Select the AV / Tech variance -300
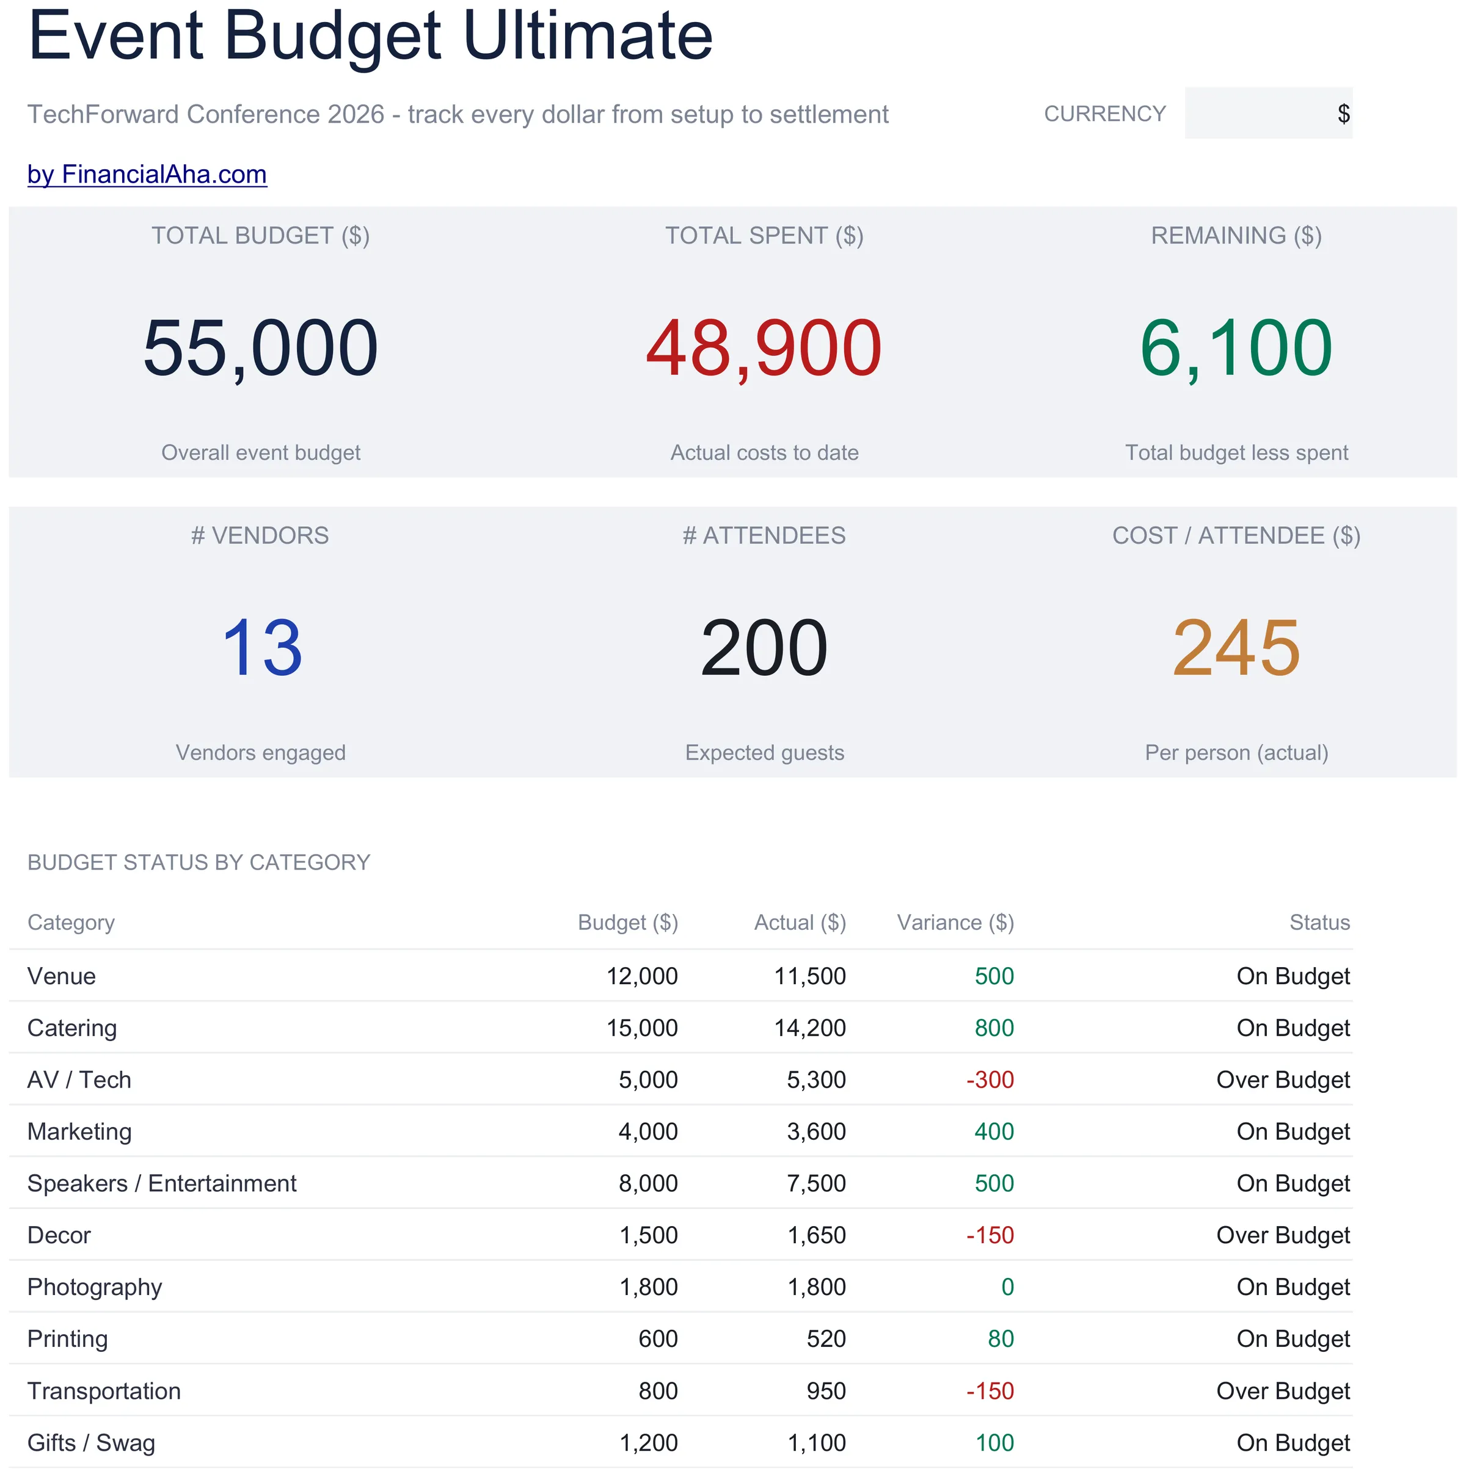Image resolution: width=1466 pixels, height=1477 pixels. point(990,1080)
